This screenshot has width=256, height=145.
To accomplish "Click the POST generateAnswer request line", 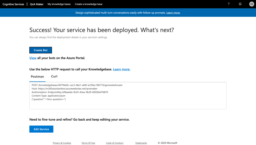I will click(x=77, y=85).
